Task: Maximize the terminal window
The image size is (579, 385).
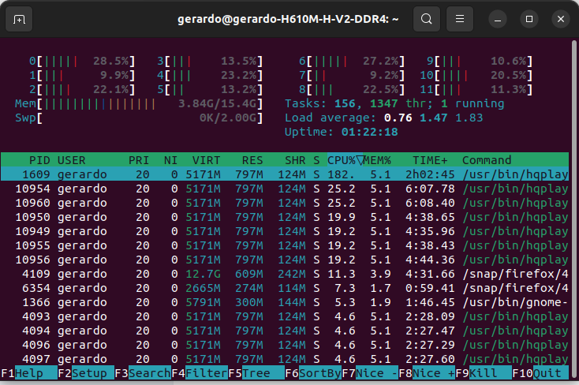Action: (529, 18)
